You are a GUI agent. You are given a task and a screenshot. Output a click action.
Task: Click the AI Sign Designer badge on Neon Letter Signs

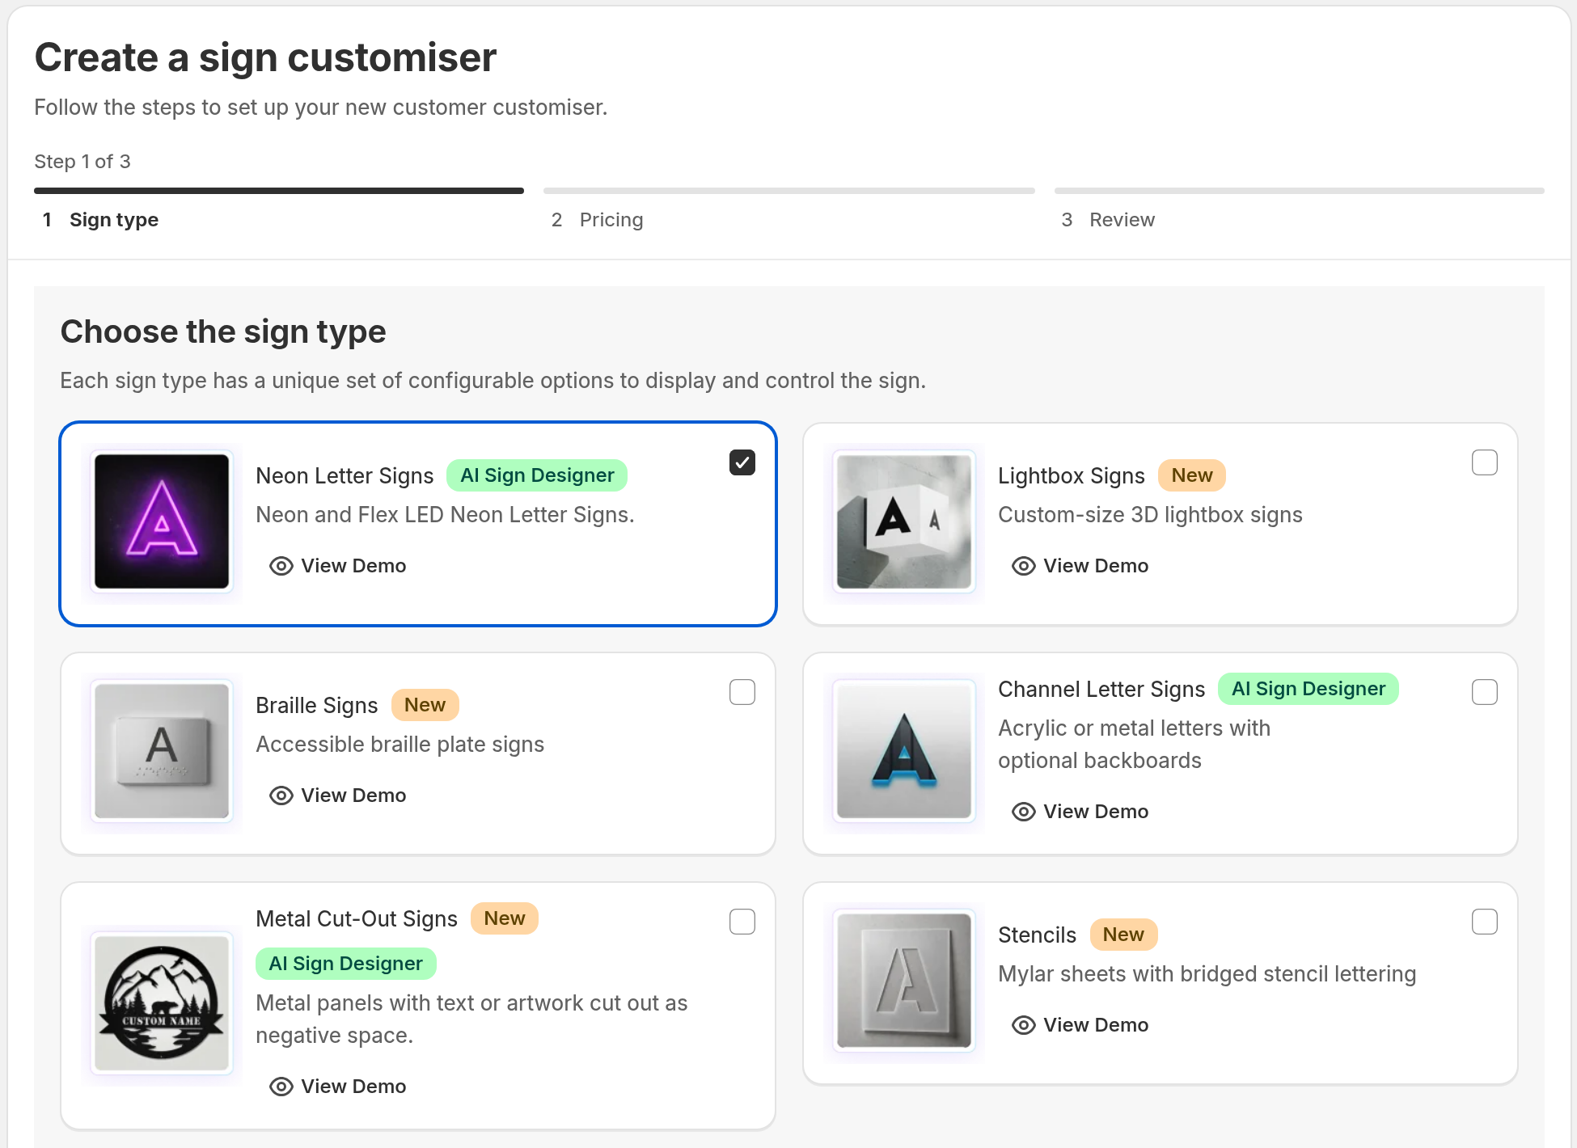pyautogui.click(x=537, y=475)
